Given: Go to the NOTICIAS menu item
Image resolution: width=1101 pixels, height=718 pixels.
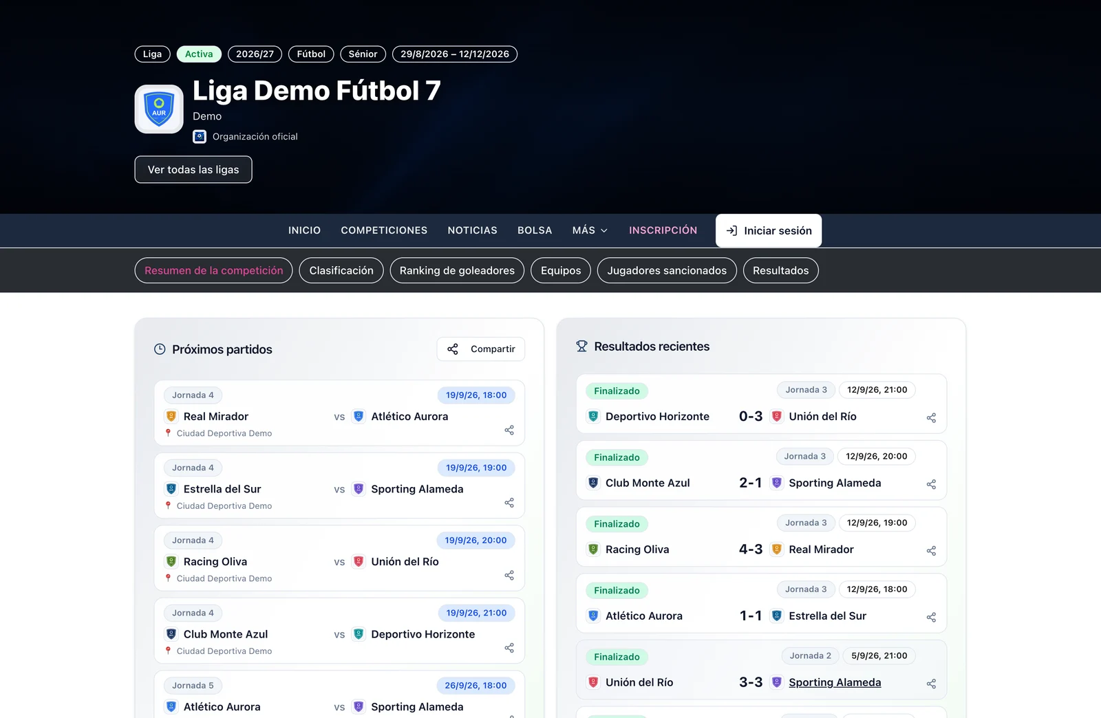Looking at the screenshot, I should (472, 230).
